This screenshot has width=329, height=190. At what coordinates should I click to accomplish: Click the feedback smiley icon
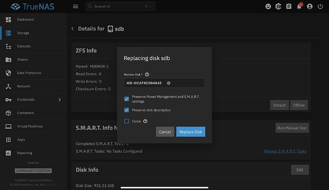tap(268, 7)
